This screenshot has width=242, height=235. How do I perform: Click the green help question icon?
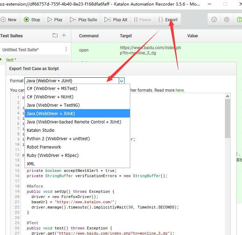click(x=239, y=20)
